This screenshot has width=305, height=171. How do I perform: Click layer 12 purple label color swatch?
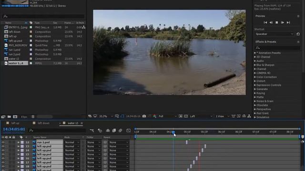tap(22, 142)
